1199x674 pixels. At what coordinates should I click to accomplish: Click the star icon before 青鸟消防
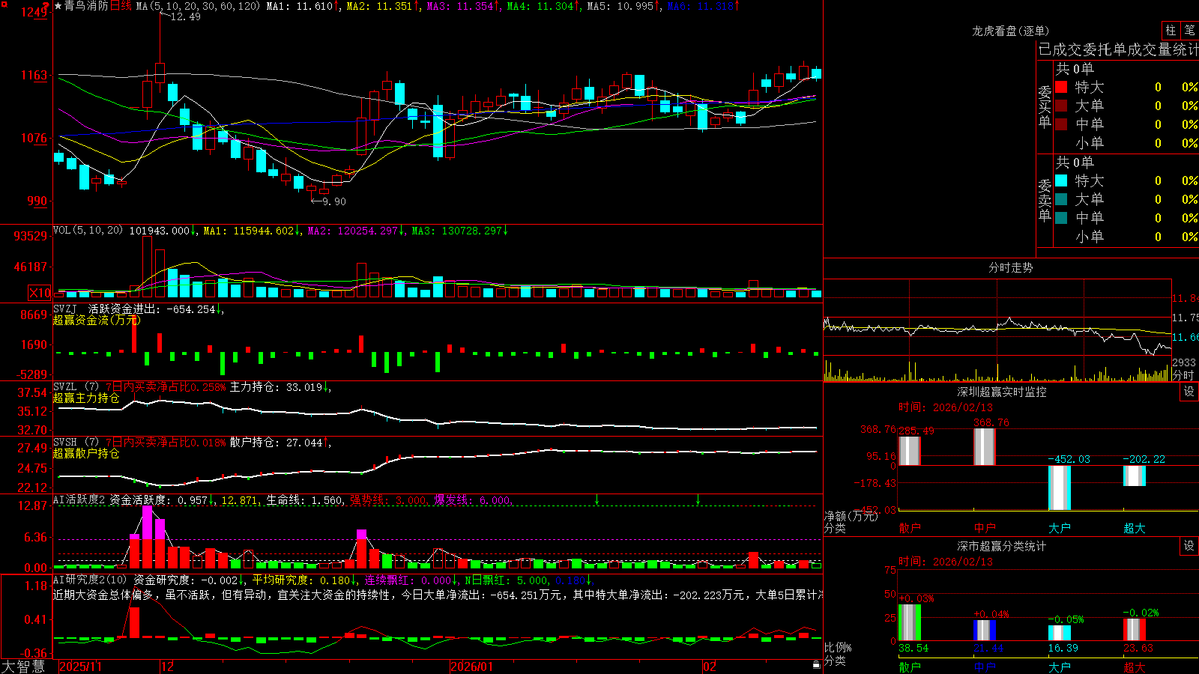[58, 6]
